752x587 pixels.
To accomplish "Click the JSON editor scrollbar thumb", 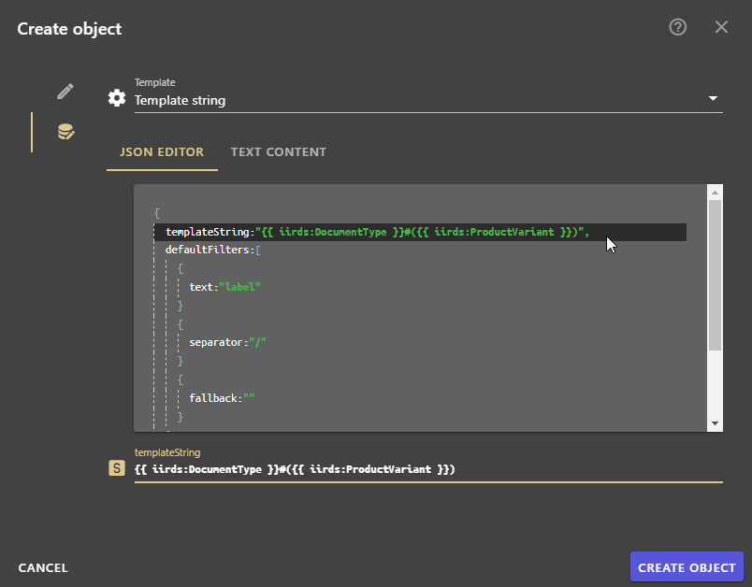I will tap(715, 276).
